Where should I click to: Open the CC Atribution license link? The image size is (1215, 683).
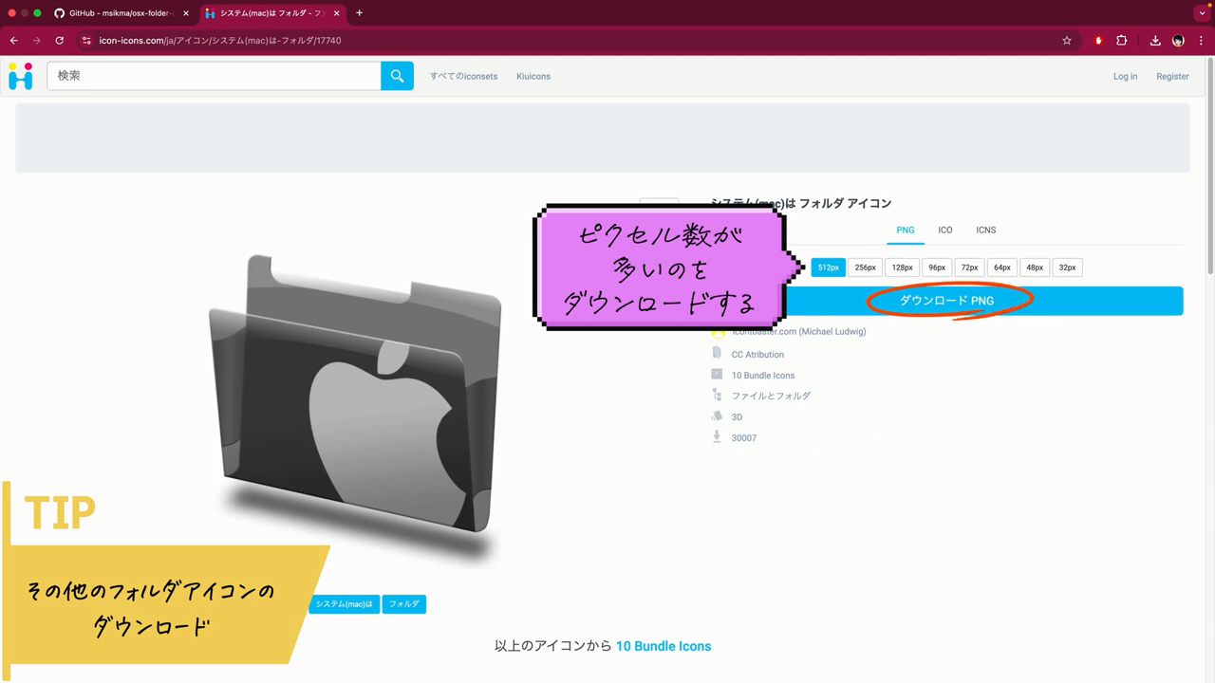757,355
